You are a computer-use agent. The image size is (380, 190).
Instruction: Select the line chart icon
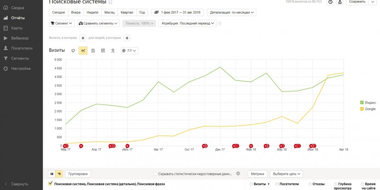tap(83, 50)
